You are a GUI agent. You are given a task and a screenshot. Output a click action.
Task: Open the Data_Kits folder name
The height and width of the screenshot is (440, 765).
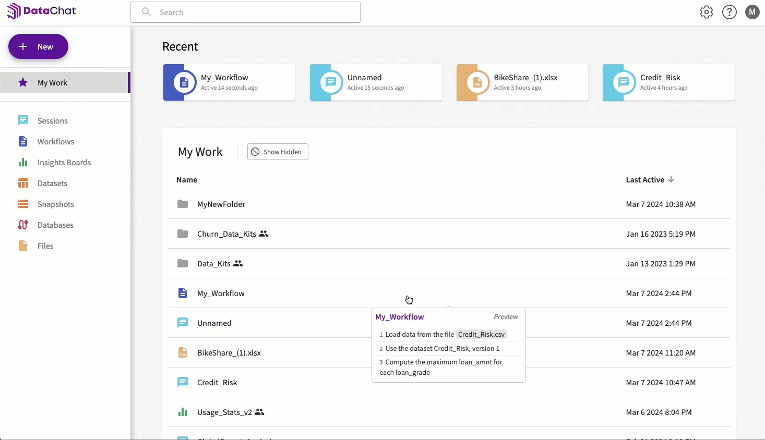click(x=214, y=263)
